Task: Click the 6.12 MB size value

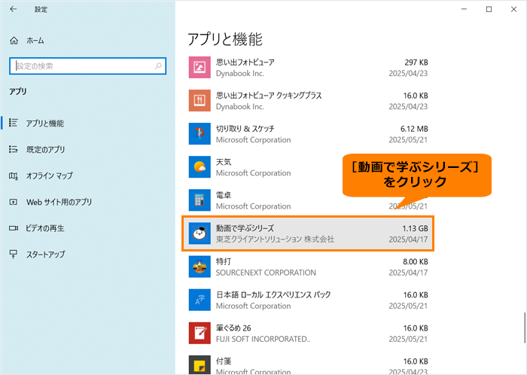Action: point(414,129)
